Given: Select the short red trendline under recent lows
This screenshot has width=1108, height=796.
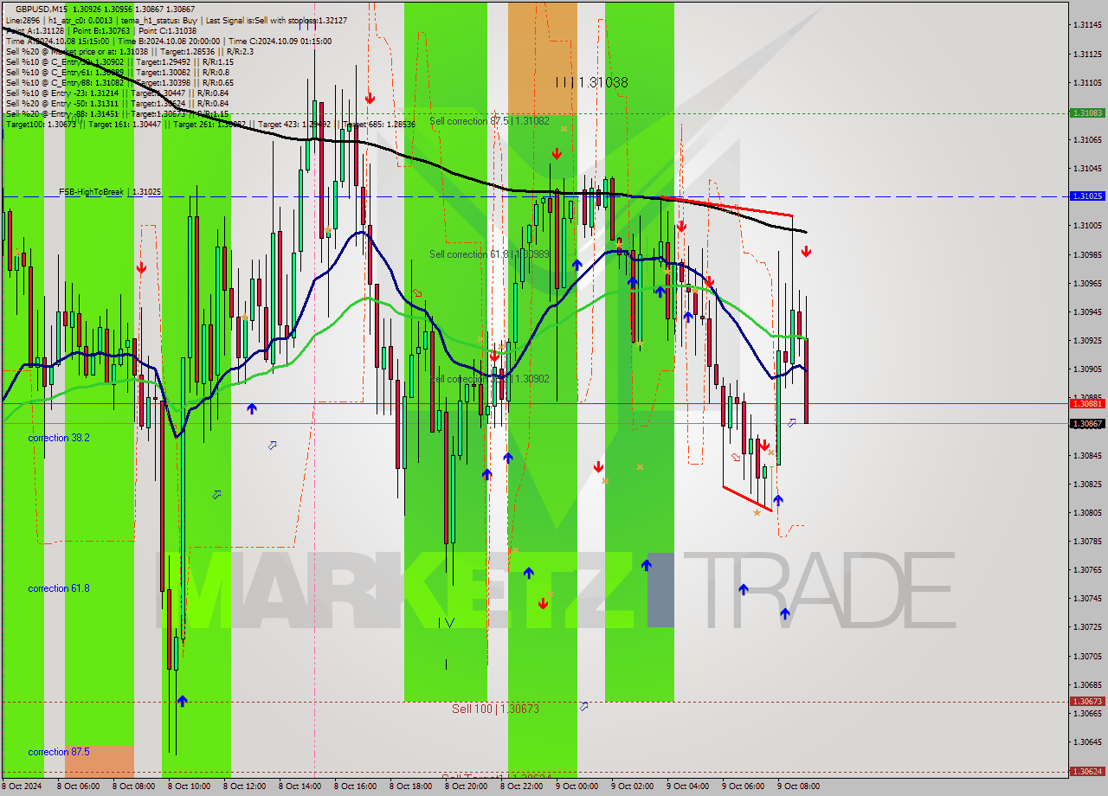Looking at the screenshot, I should [x=747, y=499].
